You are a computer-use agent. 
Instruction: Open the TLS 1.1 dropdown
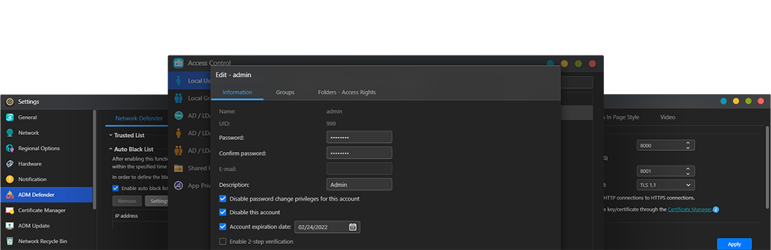pos(666,185)
